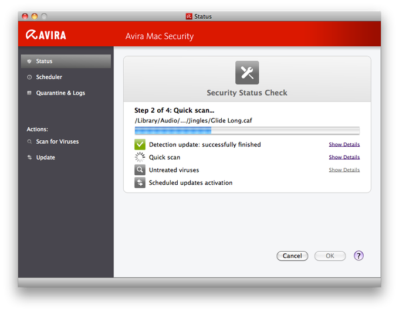Click the 'Avira Mac Security' header text

click(x=160, y=36)
